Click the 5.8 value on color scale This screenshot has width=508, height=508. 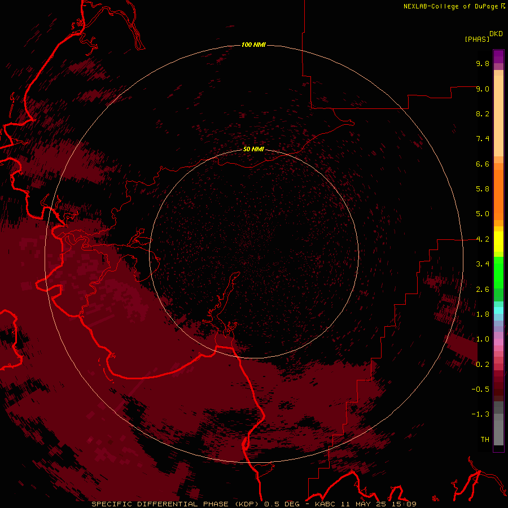pyautogui.click(x=483, y=189)
